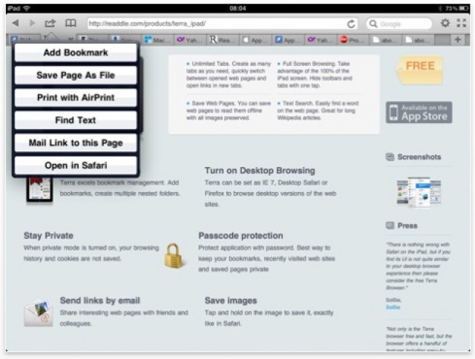Choose Find Text menu entry
This screenshot has width=475, height=359.
[x=76, y=120]
